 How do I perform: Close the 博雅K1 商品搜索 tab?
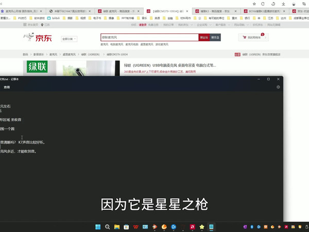click(x=235, y=11)
